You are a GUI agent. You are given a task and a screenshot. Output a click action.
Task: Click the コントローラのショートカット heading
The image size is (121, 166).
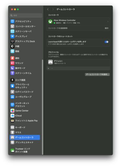pos(60,36)
